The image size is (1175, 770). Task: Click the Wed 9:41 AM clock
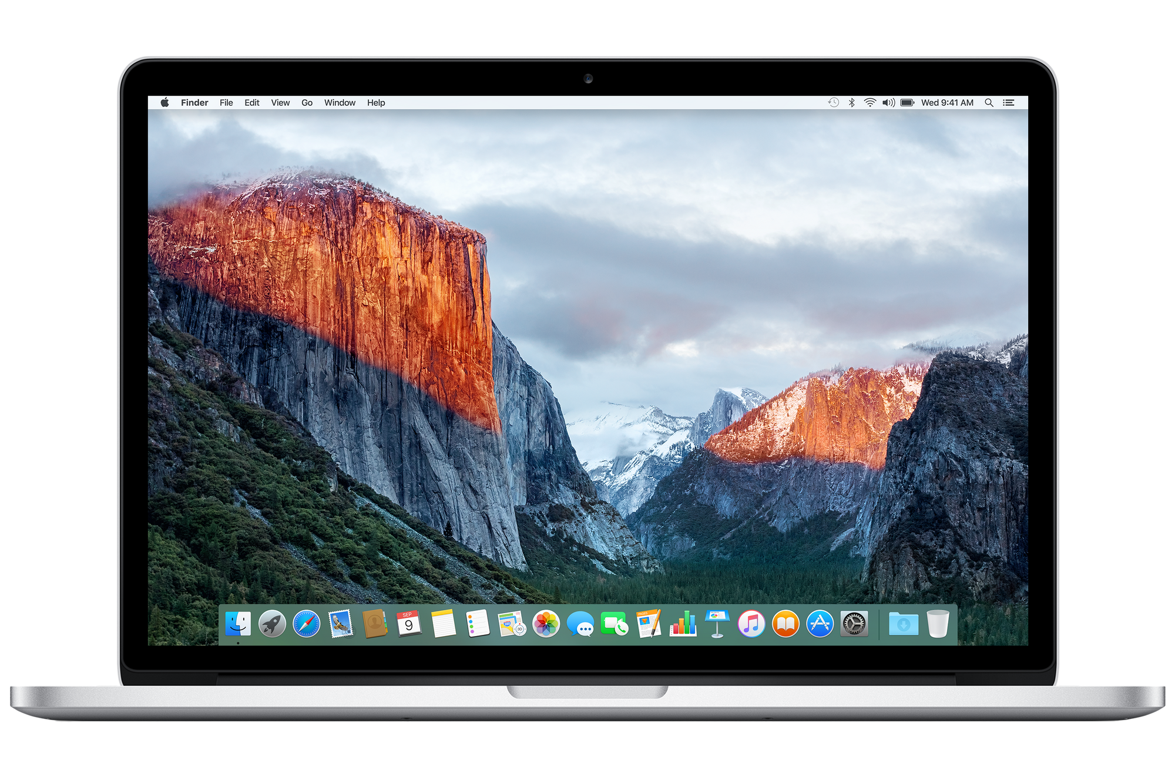pos(947,103)
